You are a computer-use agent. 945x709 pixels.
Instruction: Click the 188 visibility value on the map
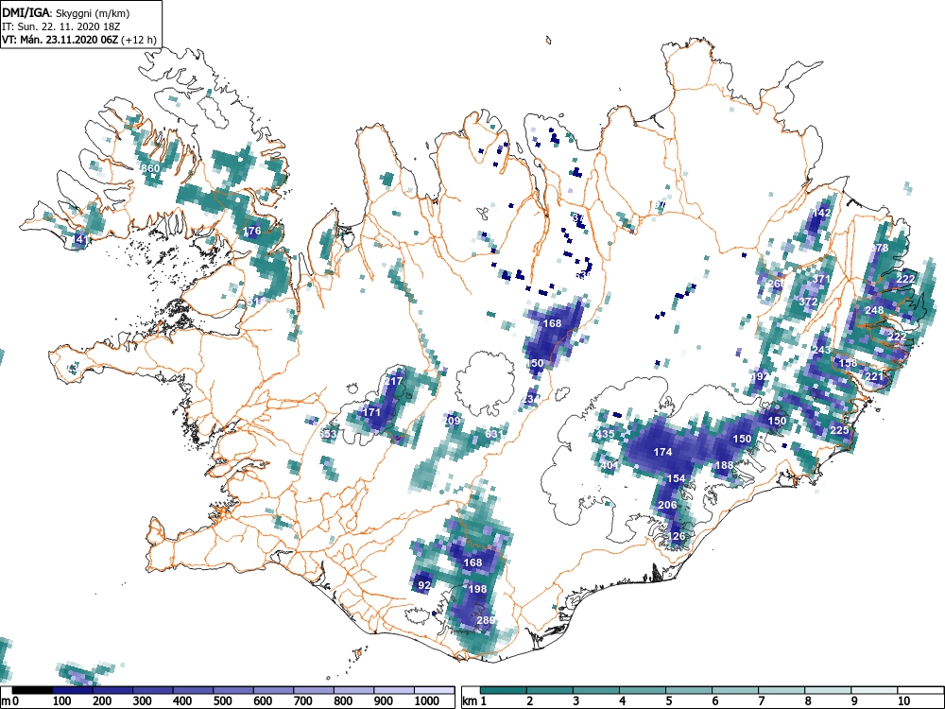pos(724,465)
